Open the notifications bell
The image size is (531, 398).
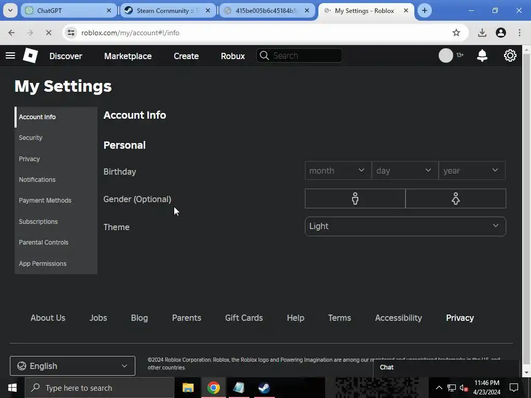482,55
